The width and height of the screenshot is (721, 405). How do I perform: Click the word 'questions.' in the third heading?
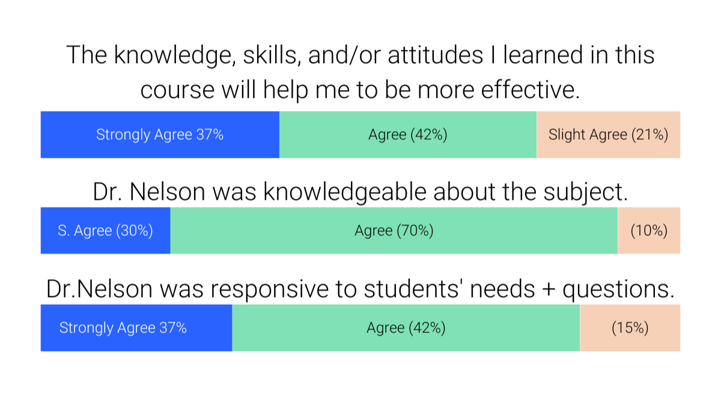(618, 290)
